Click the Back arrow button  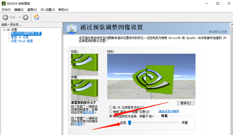5,17
